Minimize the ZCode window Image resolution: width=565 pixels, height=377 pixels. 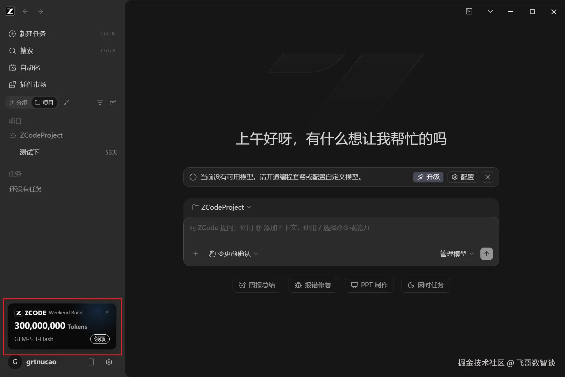[x=511, y=12]
